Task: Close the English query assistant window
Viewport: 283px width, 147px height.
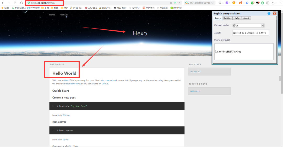Action: coord(275,13)
